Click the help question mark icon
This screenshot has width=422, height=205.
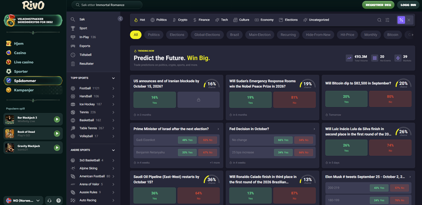click(x=58, y=201)
